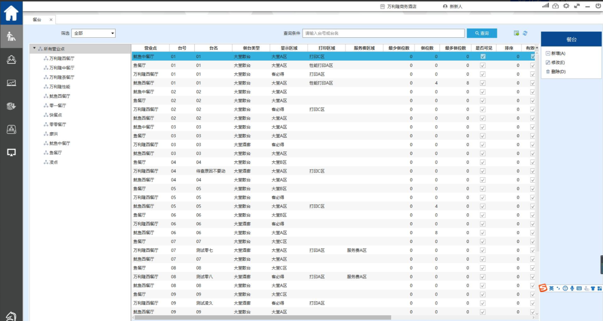The height and width of the screenshot is (321, 603).
Task: Open the 筛选 dropdown showing 全部
Action: click(93, 33)
